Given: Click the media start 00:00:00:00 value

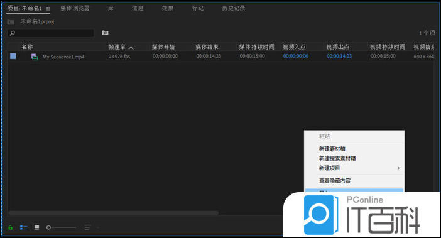Looking at the screenshot, I should [165, 56].
